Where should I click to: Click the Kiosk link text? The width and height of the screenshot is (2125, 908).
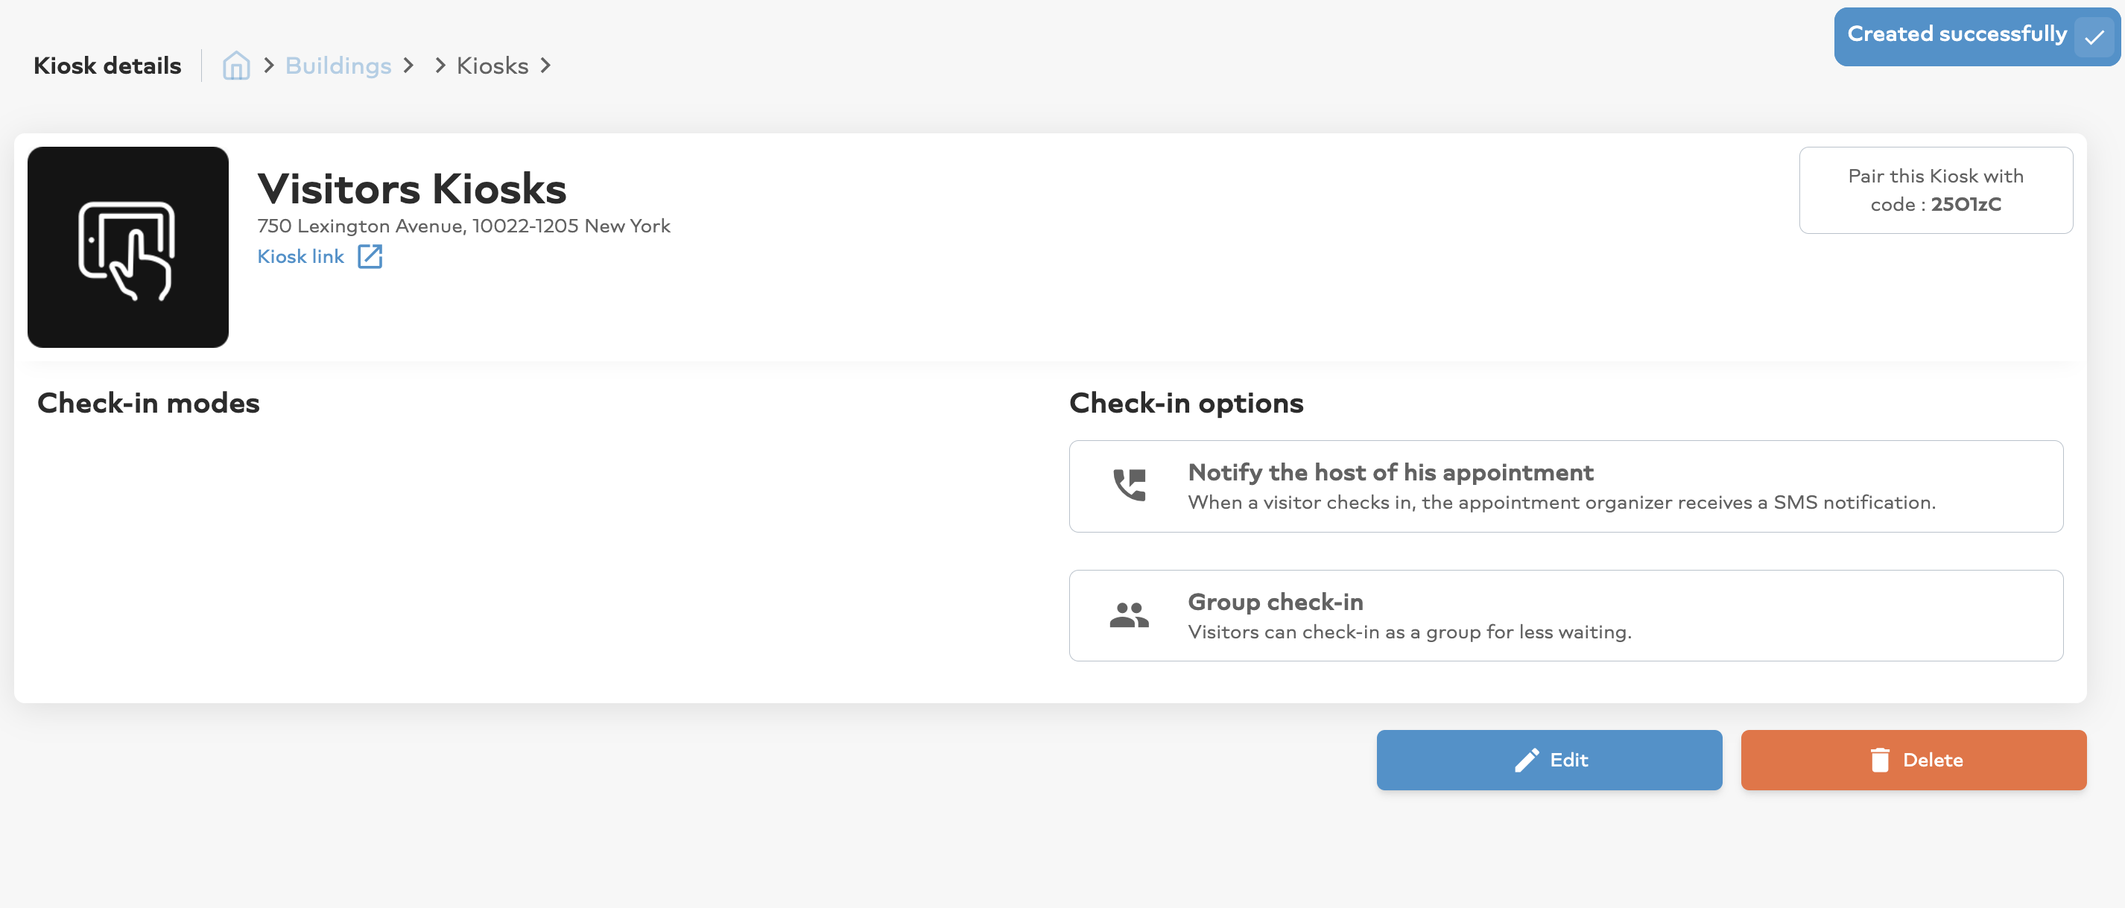[x=301, y=256]
